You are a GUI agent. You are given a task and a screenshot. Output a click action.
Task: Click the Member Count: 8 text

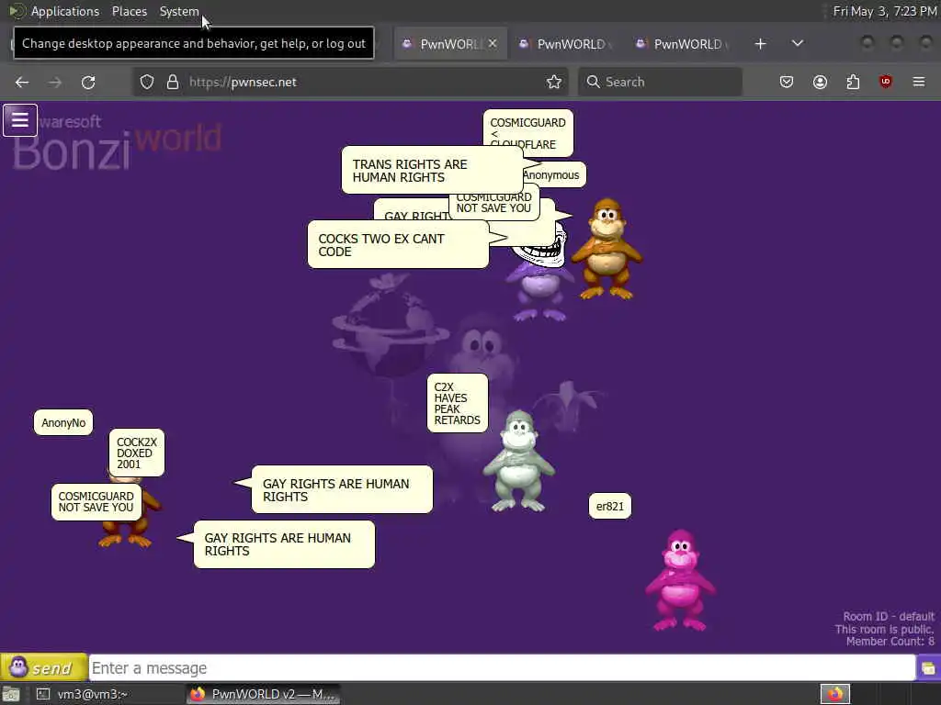coord(890,642)
